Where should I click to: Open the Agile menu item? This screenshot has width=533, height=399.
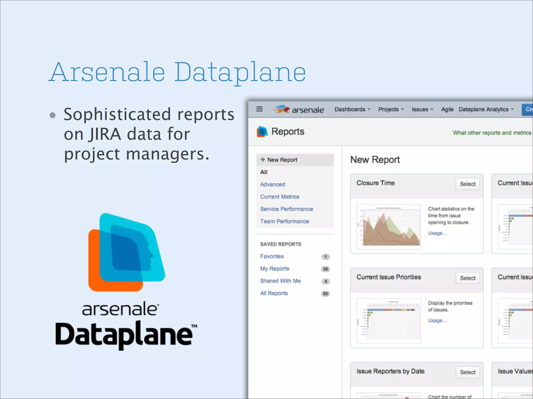pyautogui.click(x=447, y=110)
